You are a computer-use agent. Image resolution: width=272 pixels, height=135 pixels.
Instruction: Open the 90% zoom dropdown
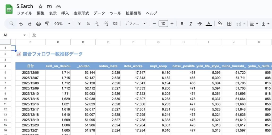[62, 24]
